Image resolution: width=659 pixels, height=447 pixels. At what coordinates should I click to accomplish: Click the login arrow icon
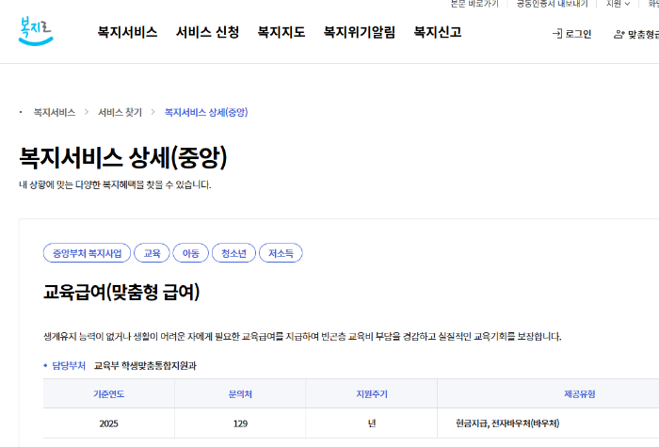point(557,34)
